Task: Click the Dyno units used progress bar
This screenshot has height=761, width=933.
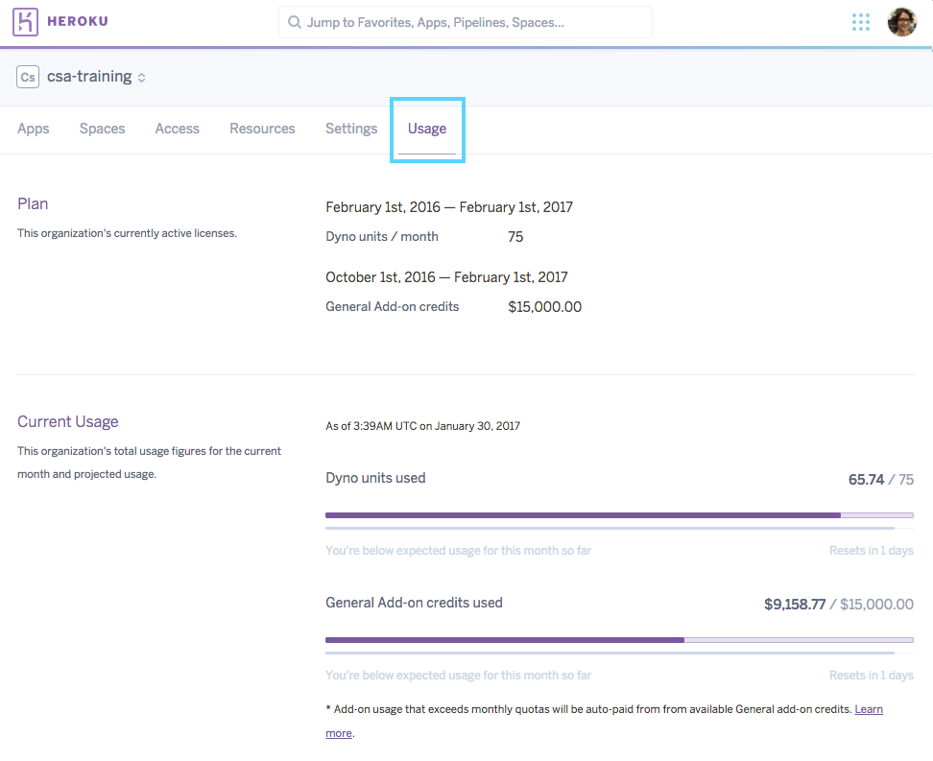Action: (619, 515)
